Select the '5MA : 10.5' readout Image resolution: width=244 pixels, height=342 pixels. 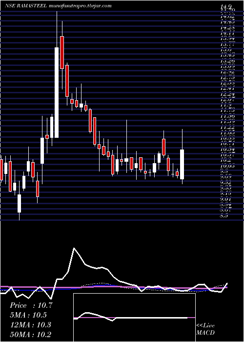click(28, 315)
